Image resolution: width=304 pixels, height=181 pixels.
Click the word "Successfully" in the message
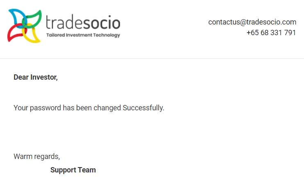coord(143,108)
